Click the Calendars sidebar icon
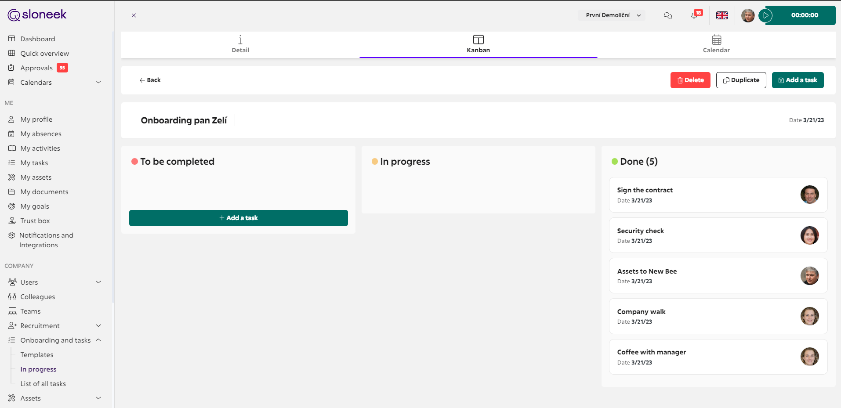The width and height of the screenshot is (841, 408). coord(11,82)
